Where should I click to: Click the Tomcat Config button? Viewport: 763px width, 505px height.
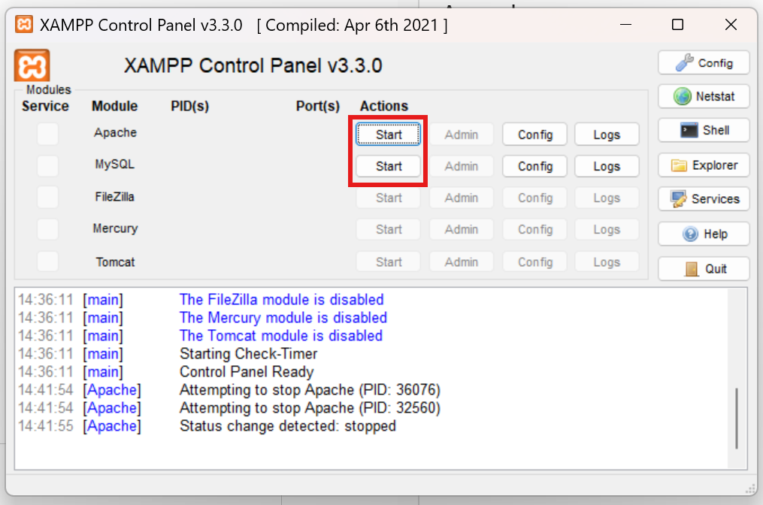click(534, 262)
